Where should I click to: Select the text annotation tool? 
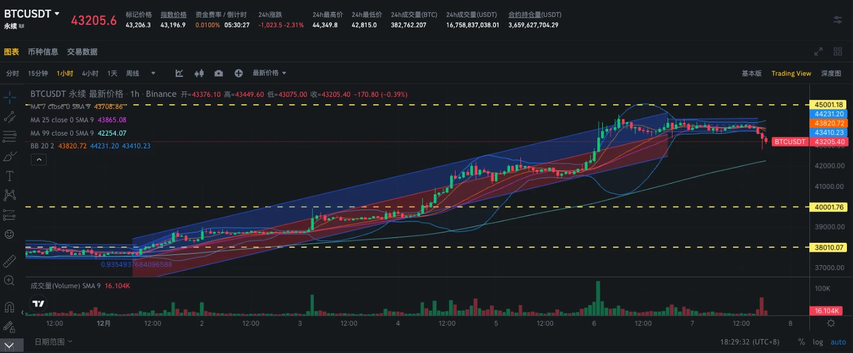9,176
